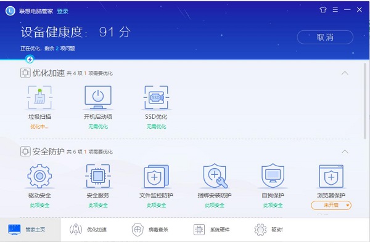Click the 开机启动项 label

point(98,116)
